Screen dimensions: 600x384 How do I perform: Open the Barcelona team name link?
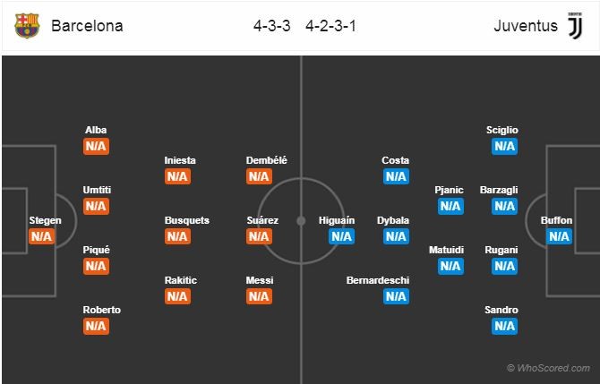click(x=87, y=26)
